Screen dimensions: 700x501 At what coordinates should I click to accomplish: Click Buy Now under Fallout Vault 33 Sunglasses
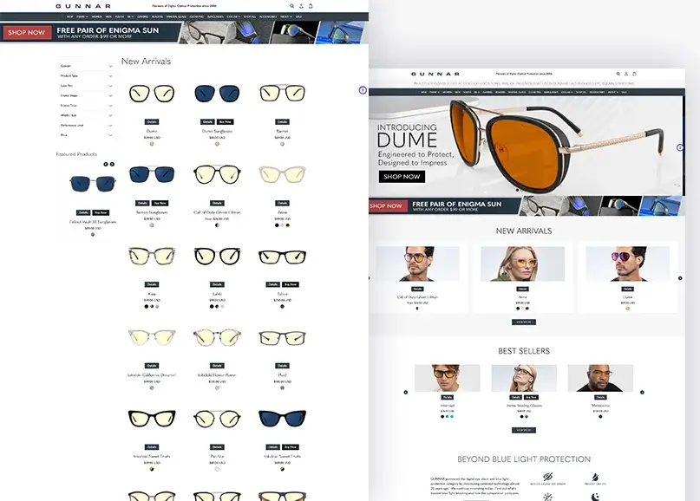(x=101, y=213)
